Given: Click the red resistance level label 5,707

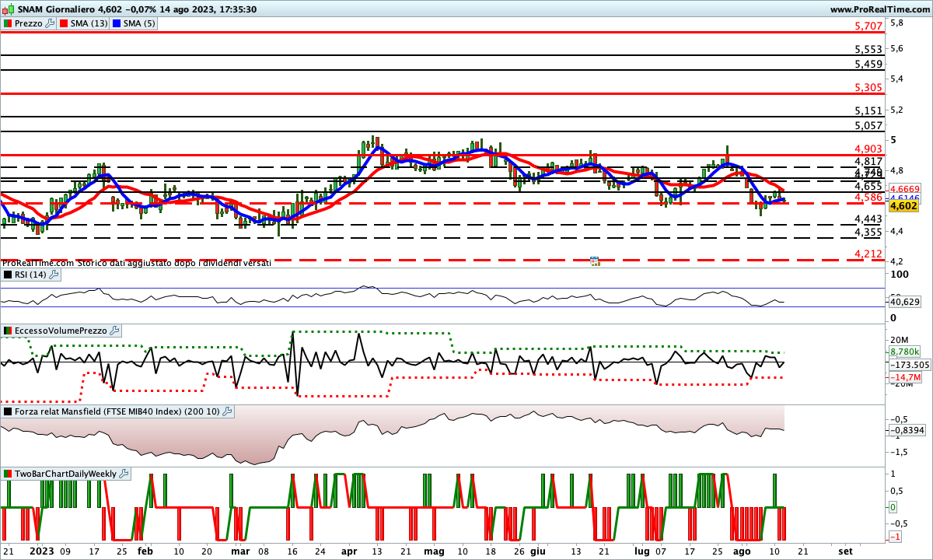Looking at the screenshot, I should click(x=868, y=26).
